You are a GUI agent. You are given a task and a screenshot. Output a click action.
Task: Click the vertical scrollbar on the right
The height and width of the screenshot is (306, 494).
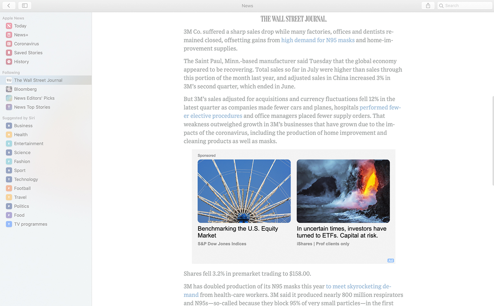click(493, 140)
